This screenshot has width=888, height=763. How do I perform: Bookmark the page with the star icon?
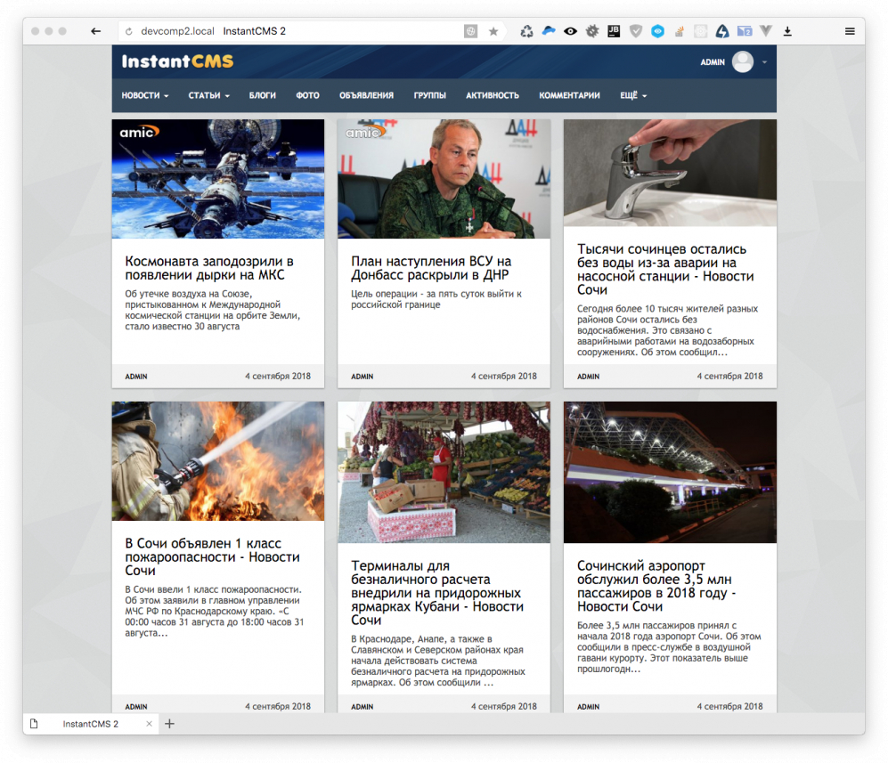pos(493,32)
